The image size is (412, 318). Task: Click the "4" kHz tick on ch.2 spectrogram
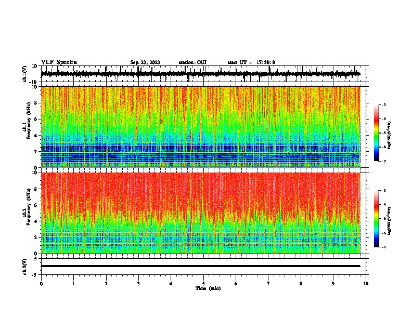pos(36,221)
